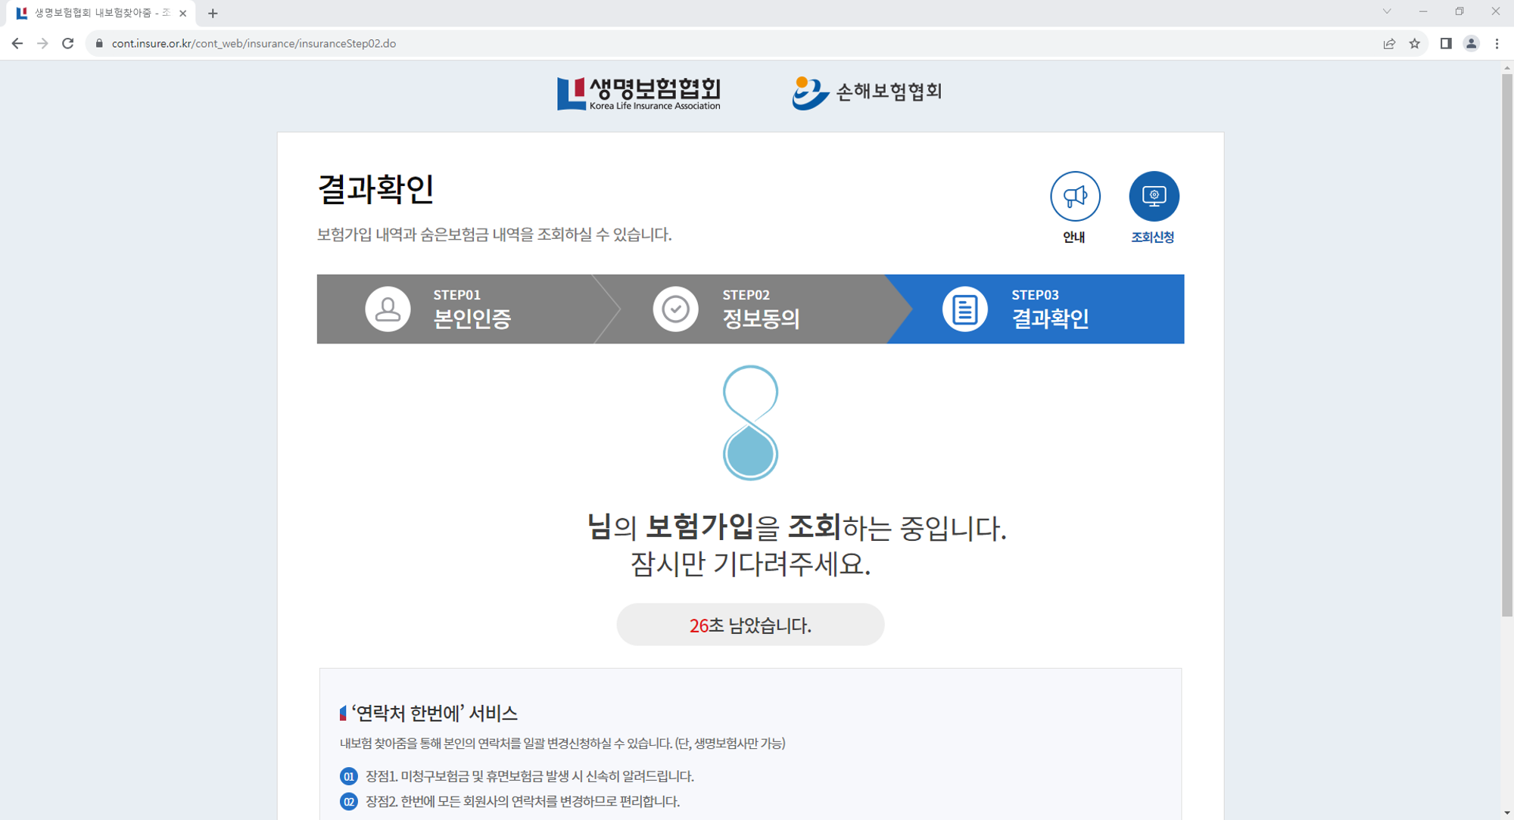Screen dimensions: 1514x820
Task: Click the 안내 megaphone icon
Action: 1075,196
